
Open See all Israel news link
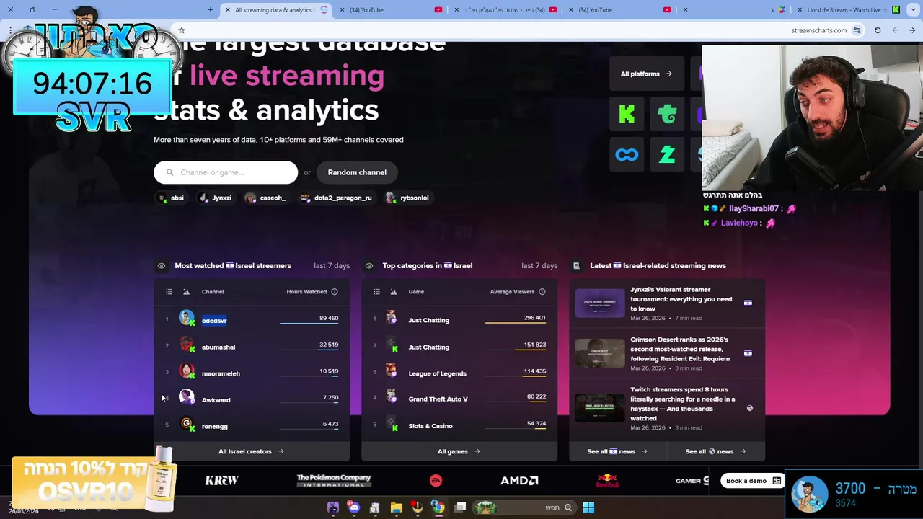(617, 451)
